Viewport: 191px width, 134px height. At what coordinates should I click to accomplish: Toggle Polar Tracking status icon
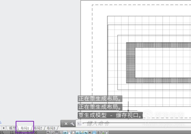[x=65, y=133]
